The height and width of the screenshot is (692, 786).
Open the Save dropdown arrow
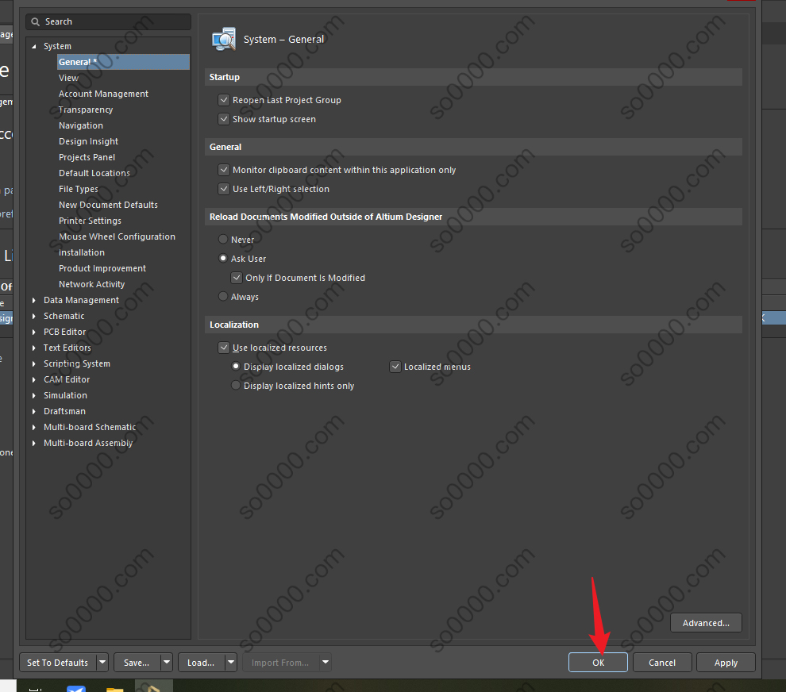pyautogui.click(x=167, y=662)
